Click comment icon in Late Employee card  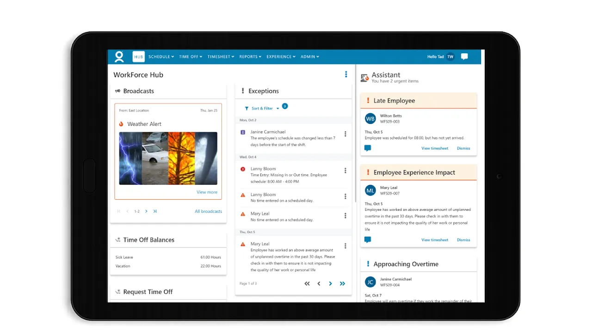[368, 148]
